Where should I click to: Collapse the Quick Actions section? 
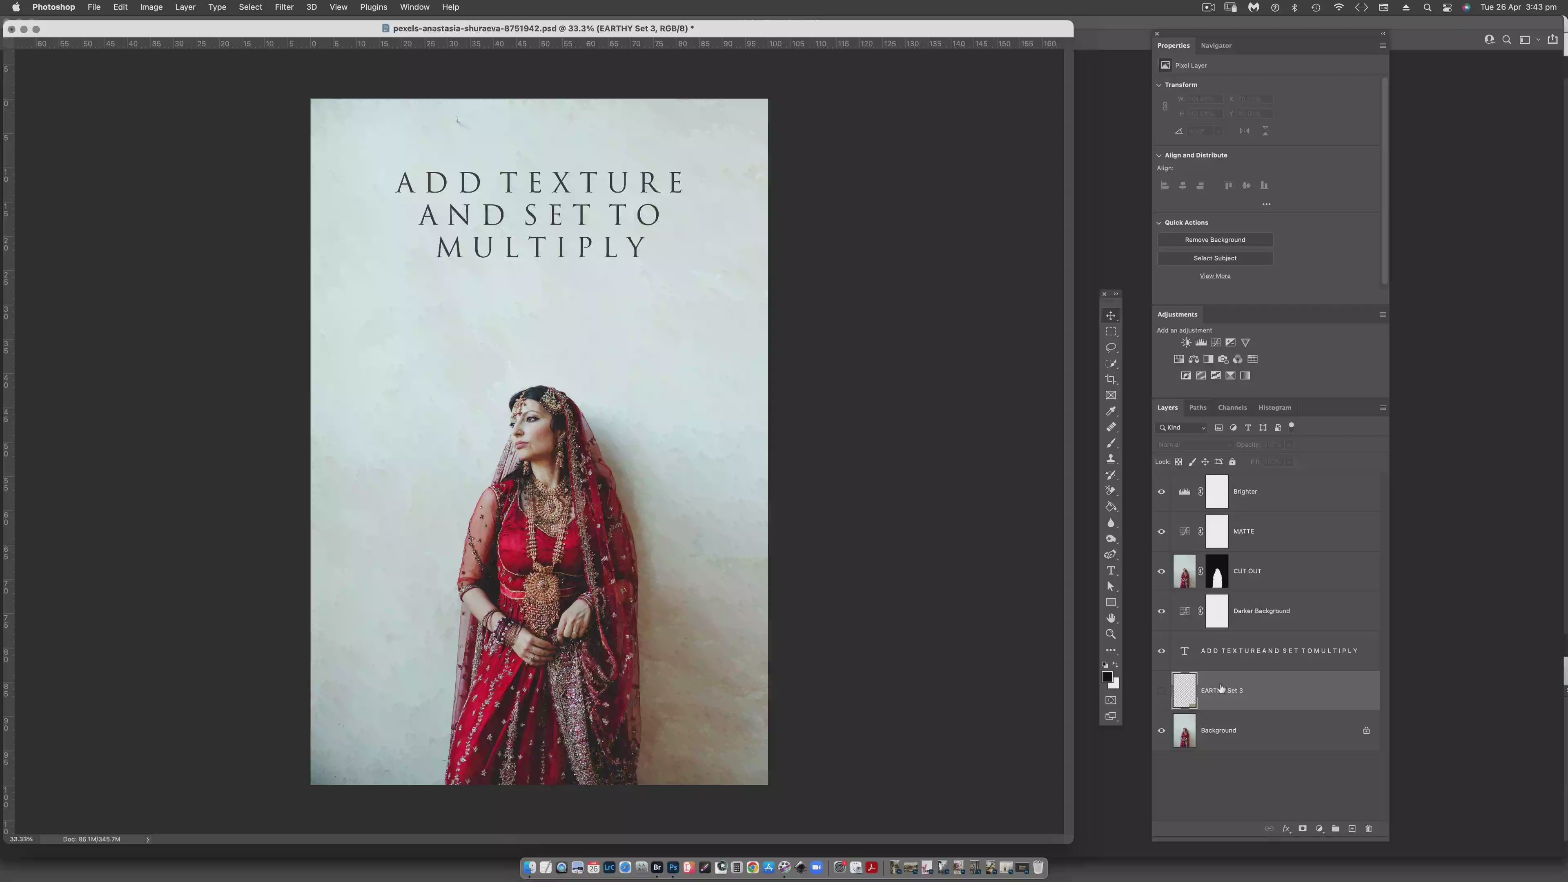[1159, 223]
